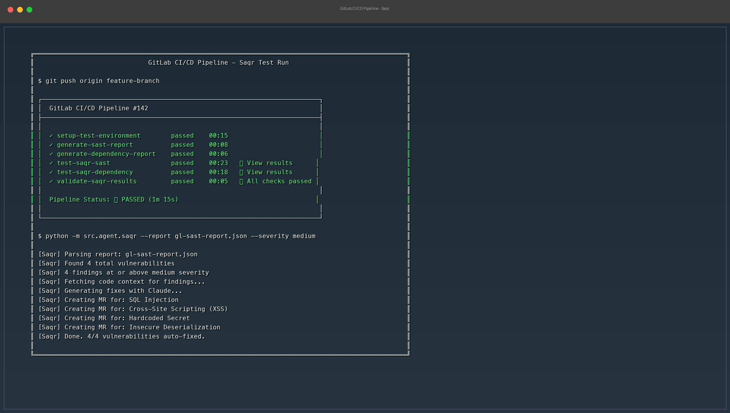Open View results for test-saqr-sast
This screenshot has width=730, height=413.
pyautogui.click(x=269, y=163)
